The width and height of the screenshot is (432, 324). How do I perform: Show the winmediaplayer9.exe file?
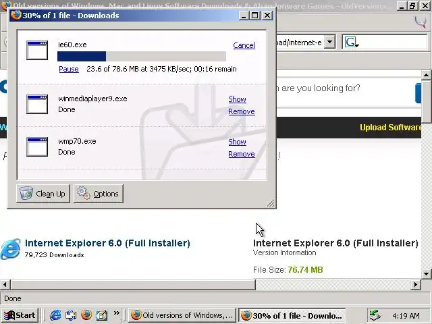(237, 99)
